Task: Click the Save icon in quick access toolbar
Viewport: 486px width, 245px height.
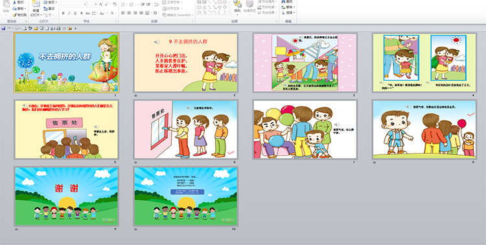Action: [x=3, y=28]
